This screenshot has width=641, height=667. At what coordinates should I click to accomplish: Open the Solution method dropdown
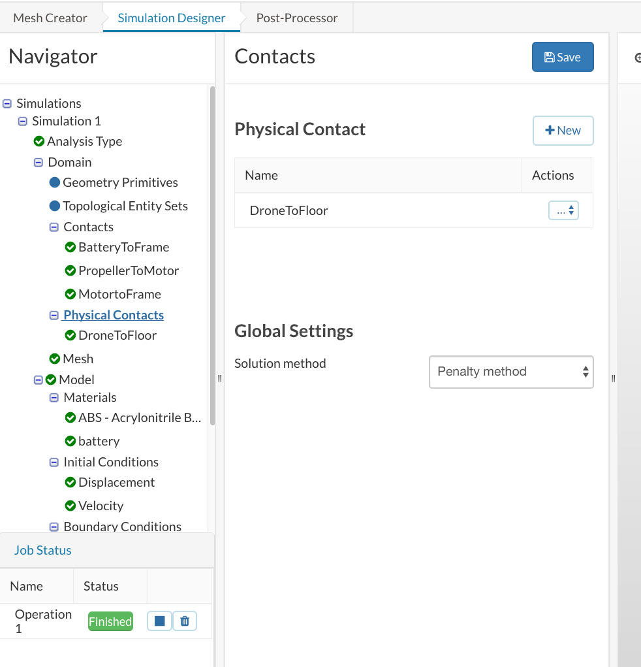[511, 372]
